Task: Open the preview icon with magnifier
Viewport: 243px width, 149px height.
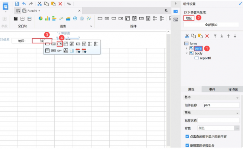Action: pyautogui.click(x=6, y=6)
